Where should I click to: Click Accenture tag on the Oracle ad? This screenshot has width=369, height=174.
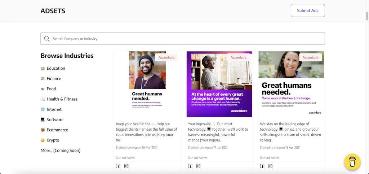[310, 57]
